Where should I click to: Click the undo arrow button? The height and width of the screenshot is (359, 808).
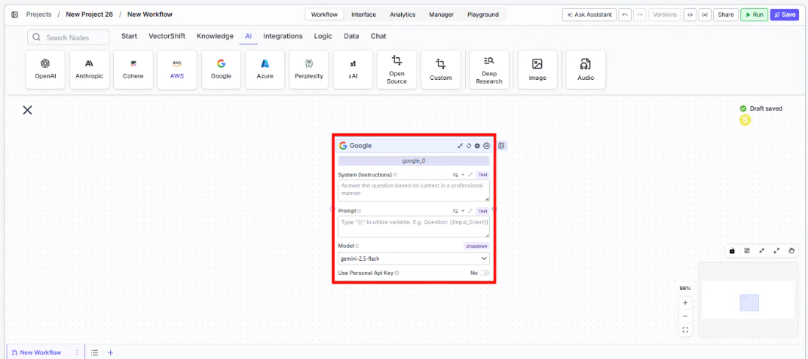[624, 15]
